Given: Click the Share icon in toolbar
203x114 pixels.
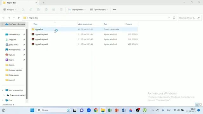Looking at the screenshot, I should [x=54, y=9].
